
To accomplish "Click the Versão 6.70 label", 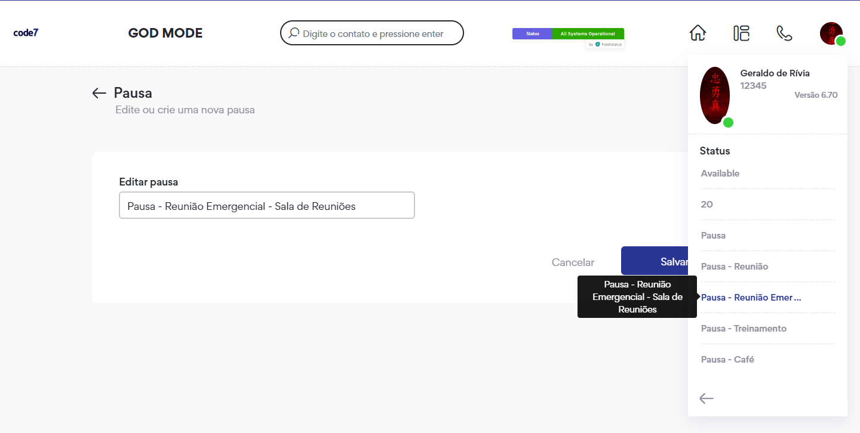I will click(x=816, y=95).
